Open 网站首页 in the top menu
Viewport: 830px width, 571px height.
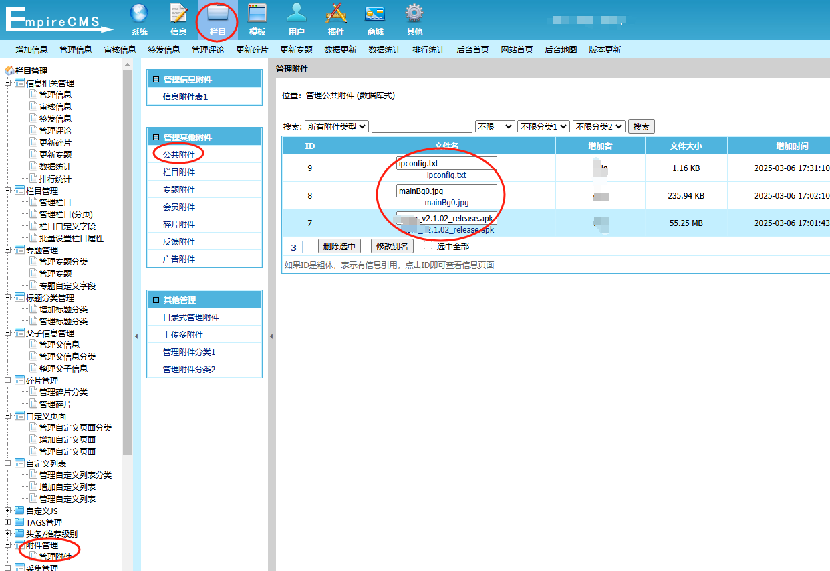[517, 49]
